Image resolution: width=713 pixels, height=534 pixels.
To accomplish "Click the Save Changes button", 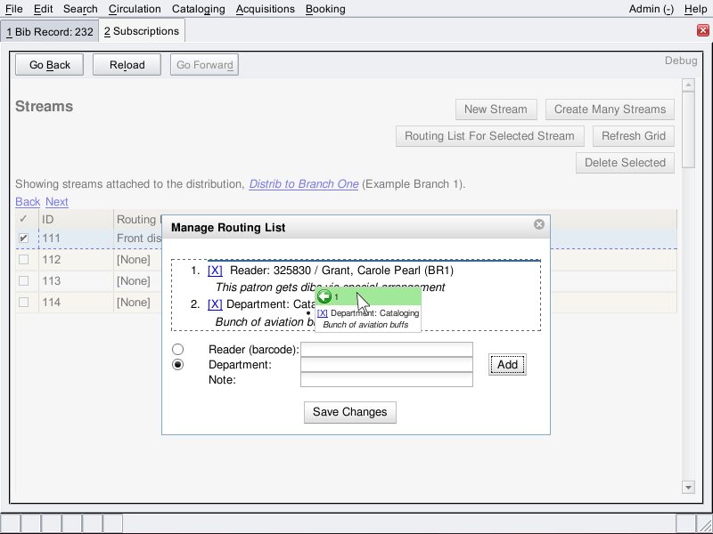I will tap(350, 412).
